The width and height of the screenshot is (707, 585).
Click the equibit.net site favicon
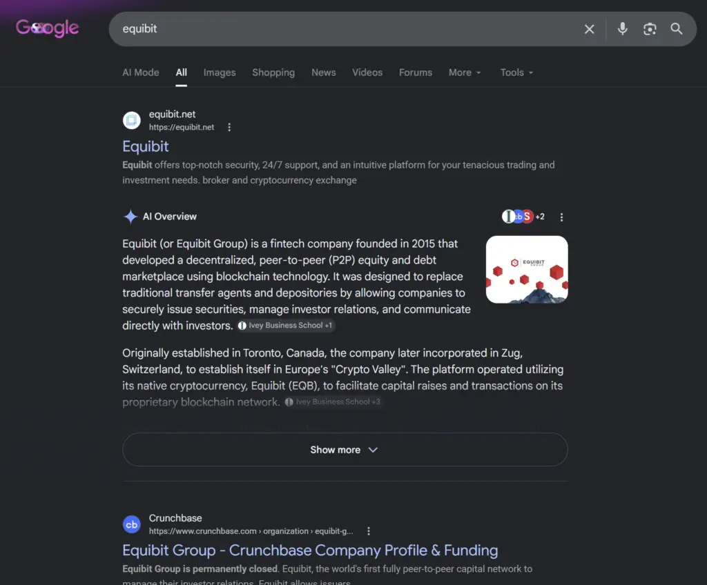pyautogui.click(x=132, y=120)
